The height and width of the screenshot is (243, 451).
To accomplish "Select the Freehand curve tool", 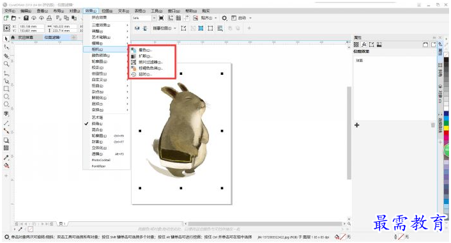I will coord(6,74).
